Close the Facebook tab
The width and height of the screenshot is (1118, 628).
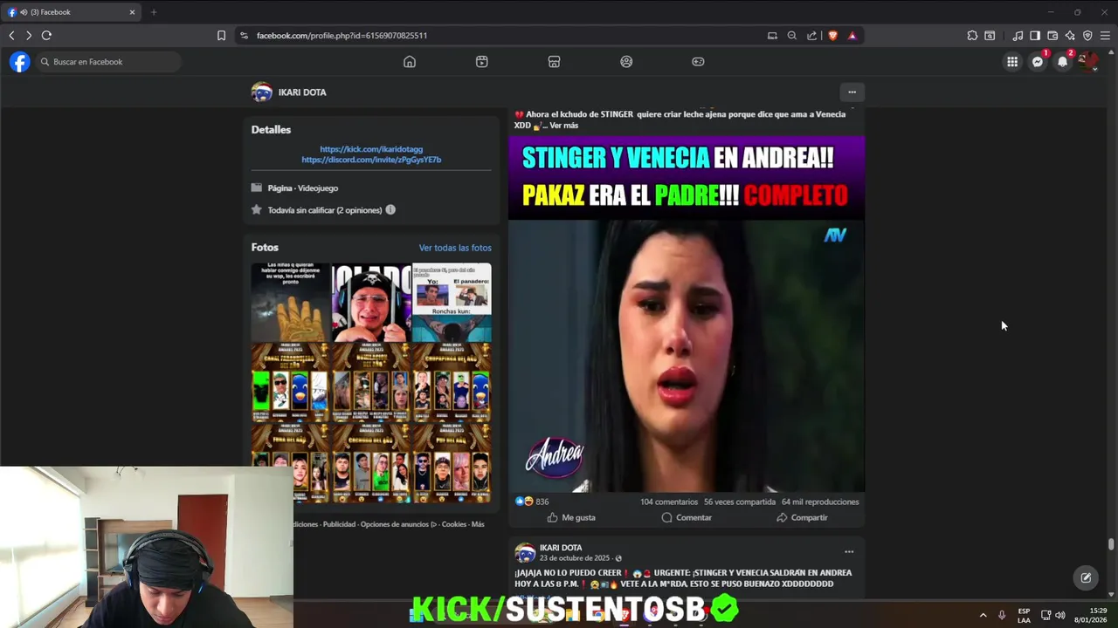point(132,12)
